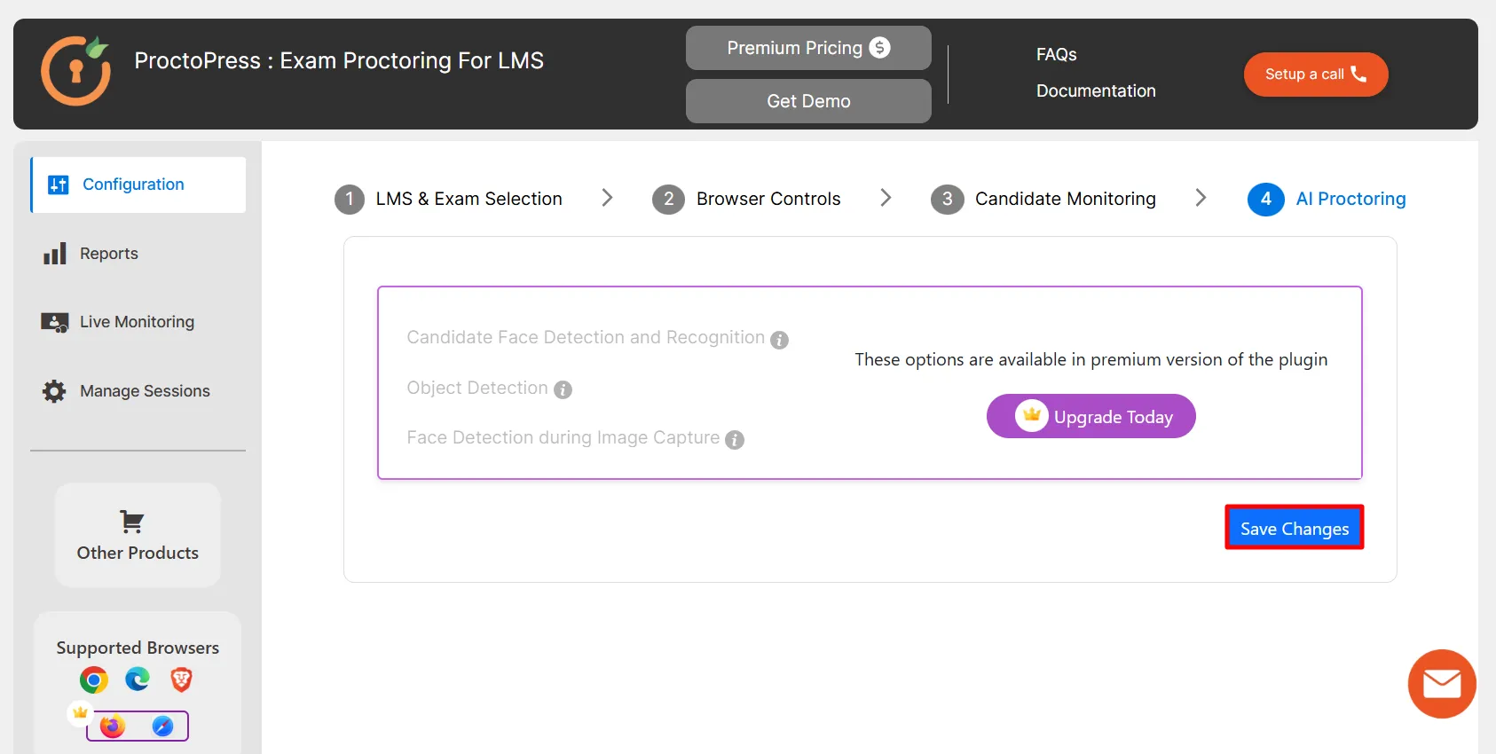Screen dimensions: 1496x754
Task: Click step number 1 circle
Action: 350,199
